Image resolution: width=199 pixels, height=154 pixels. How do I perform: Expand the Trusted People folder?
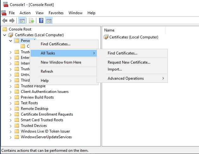11,86
